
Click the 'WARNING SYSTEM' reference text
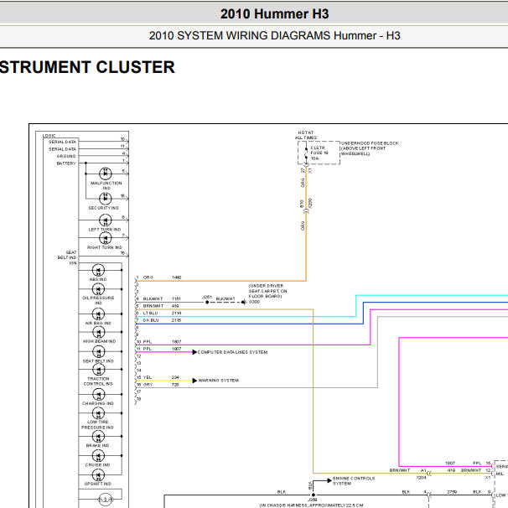pos(219,381)
